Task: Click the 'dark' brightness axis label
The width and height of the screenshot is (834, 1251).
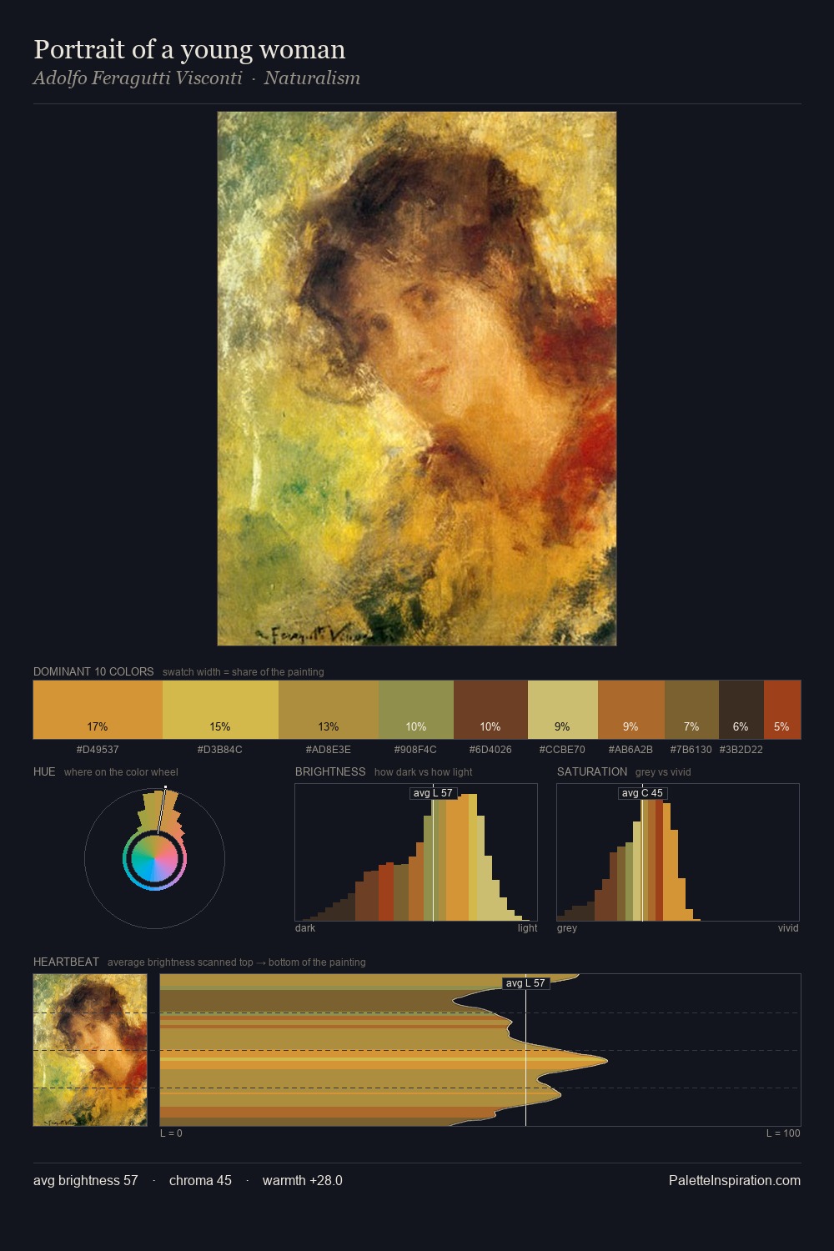Action: point(305,928)
